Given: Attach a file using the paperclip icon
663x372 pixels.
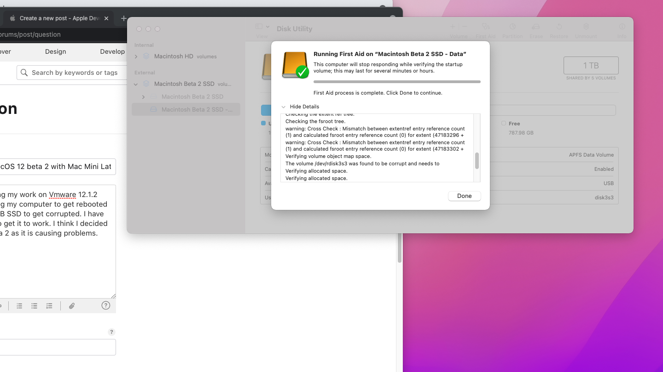Looking at the screenshot, I should [x=72, y=306].
